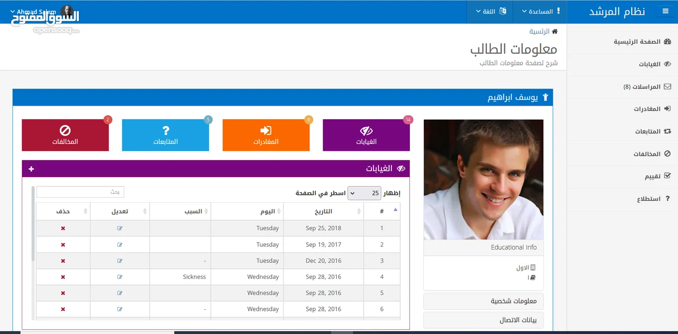Sort by the حذف column
This screenshot has width=678, height=334.
63,211
